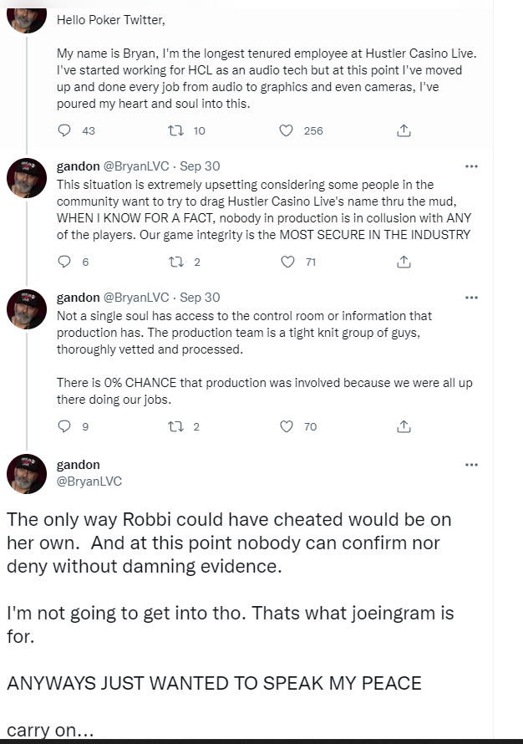This screenshot has height=744, width=523.
Task: Like the tweet with 71 likes
Action: tap(287, 262)
